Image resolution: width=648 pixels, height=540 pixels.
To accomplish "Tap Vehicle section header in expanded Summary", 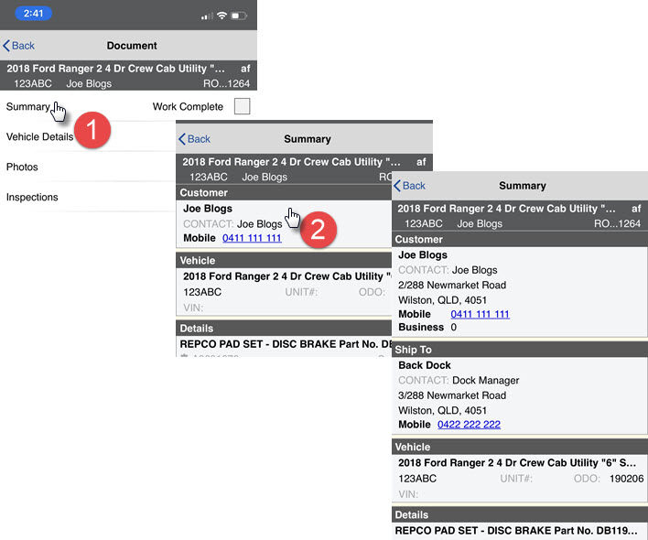I will [520, 447].
